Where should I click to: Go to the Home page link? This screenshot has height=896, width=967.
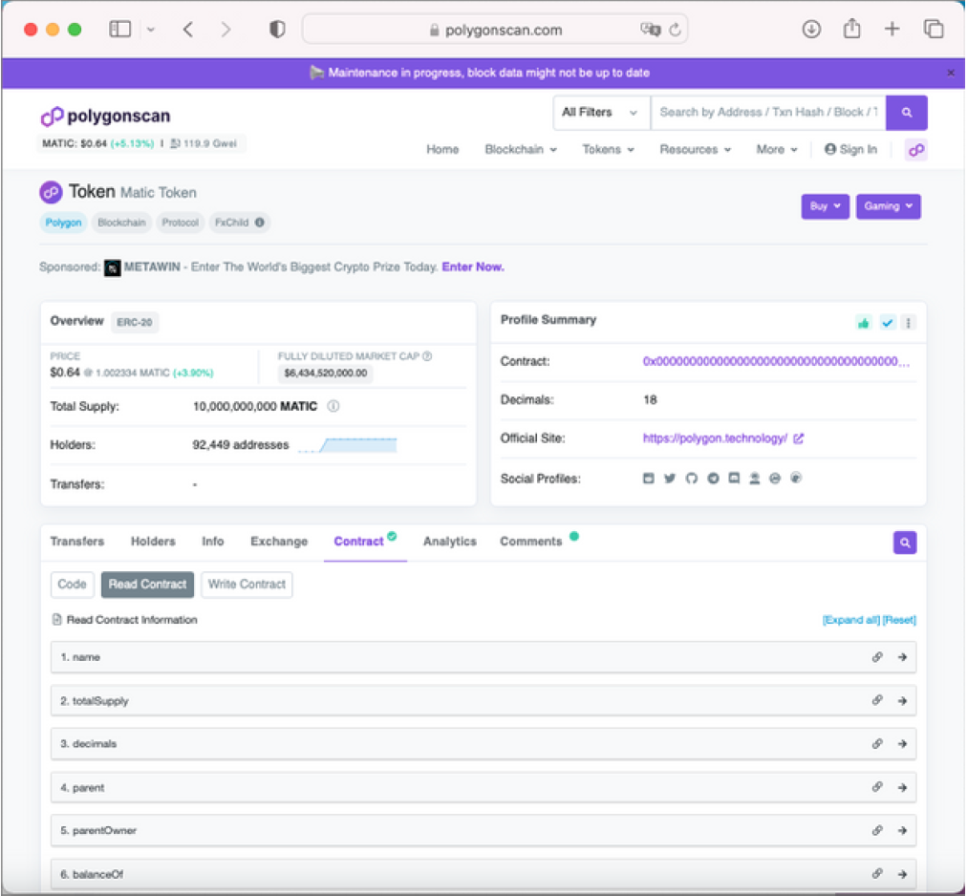(x=442, y=150)
